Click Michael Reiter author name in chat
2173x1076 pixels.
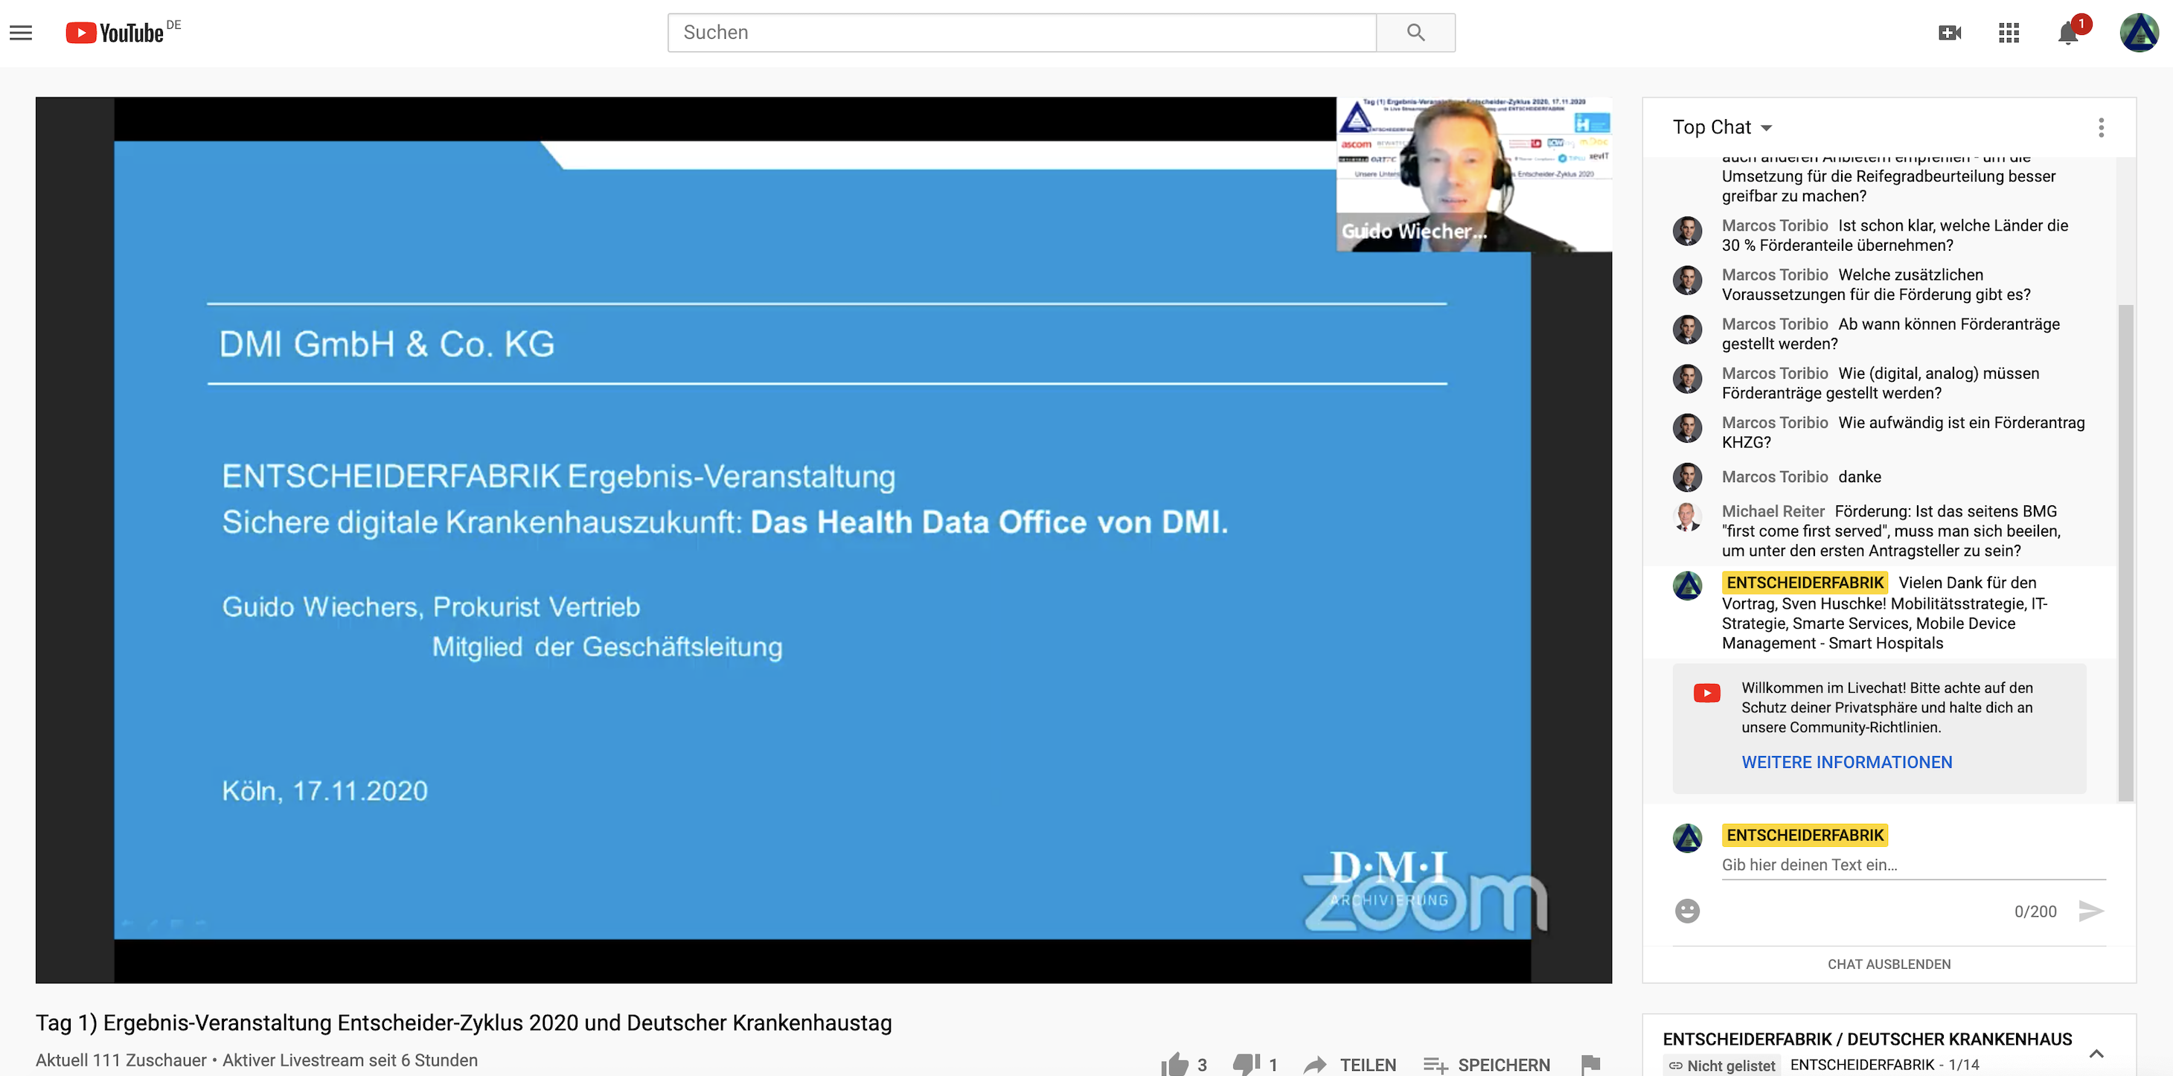tap(1773, 511)
